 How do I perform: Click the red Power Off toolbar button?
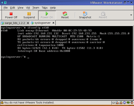pos(11,15)
